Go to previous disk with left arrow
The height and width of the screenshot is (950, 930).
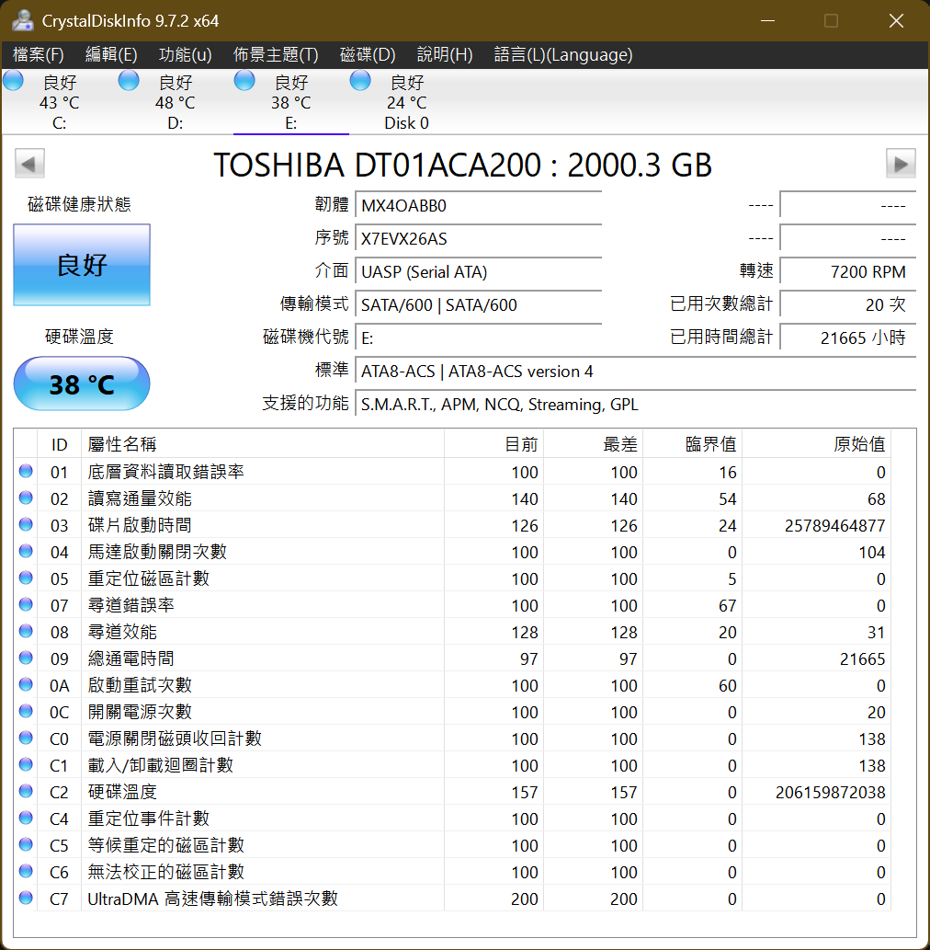point(29,164)
